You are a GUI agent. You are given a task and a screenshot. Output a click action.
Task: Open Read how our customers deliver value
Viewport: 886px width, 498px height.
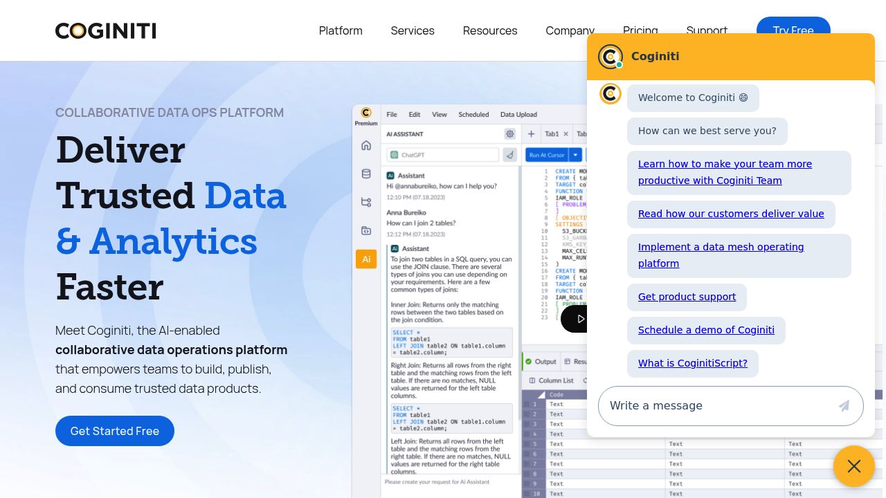tap(731, 214)
